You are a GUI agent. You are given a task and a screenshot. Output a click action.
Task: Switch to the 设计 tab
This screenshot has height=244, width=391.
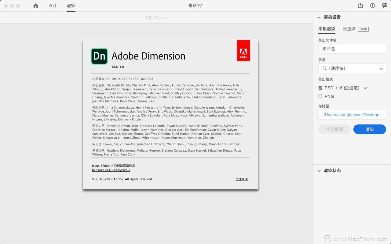click(x=53, y=6)
